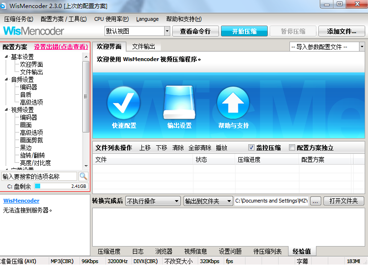368x265 pixels.
Task: Open the 日志 tab
Action: click(x=138, y=251)
